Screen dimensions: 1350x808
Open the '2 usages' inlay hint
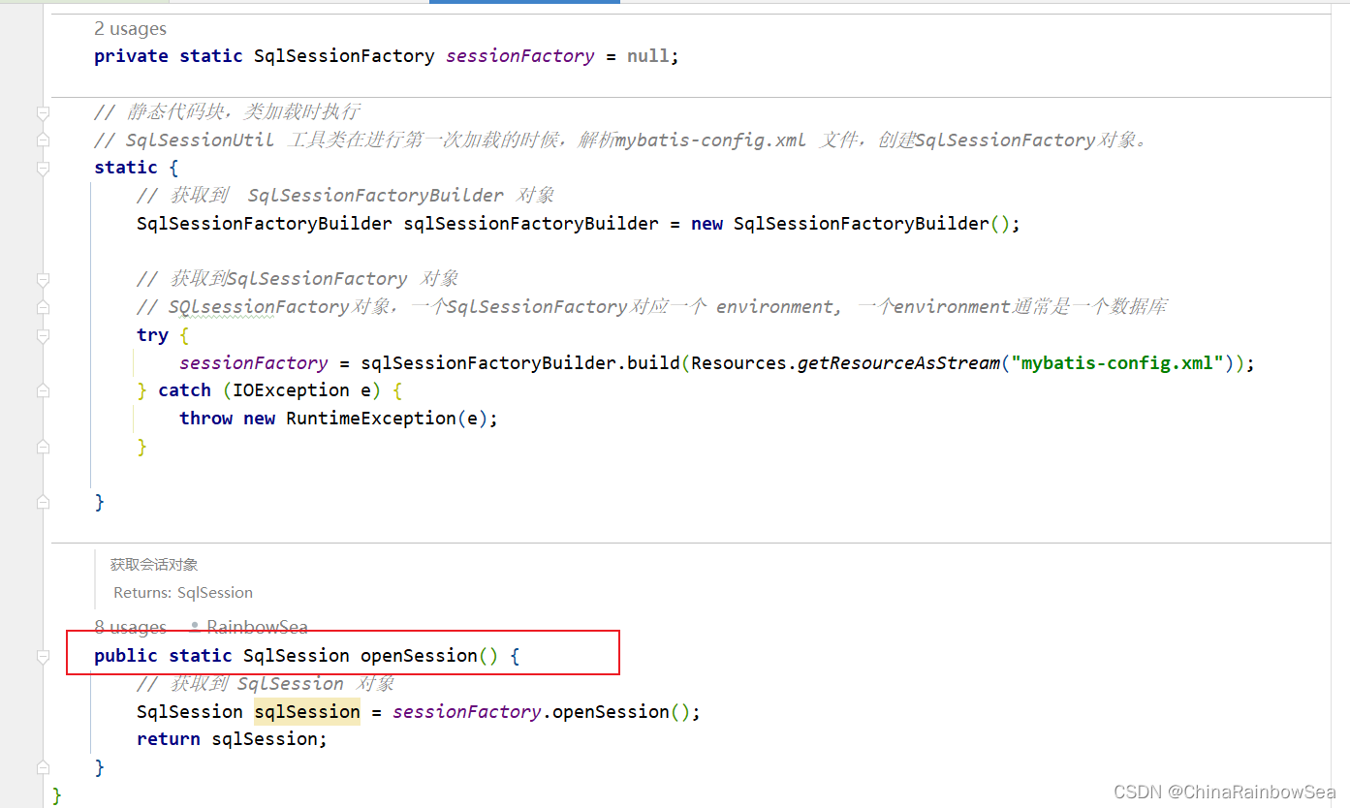pyautogui.click(x=130, y=29)
